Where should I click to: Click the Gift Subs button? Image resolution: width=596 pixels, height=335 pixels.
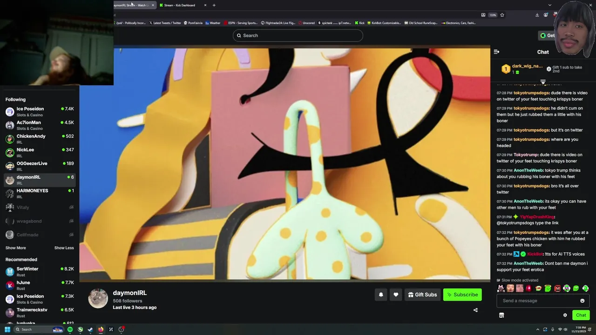pos(422,295)
